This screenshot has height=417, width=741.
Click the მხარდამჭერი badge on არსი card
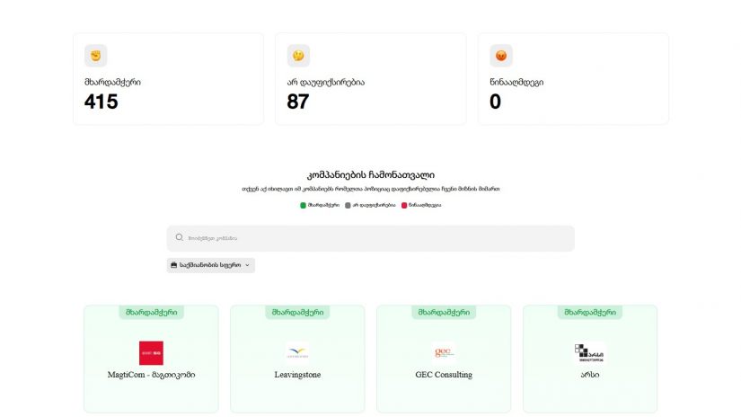click(589, 313)
